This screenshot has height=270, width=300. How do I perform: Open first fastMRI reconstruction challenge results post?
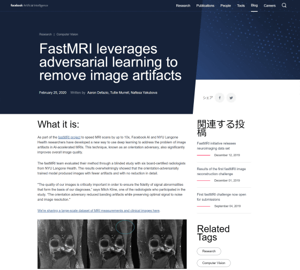(221, 171)
